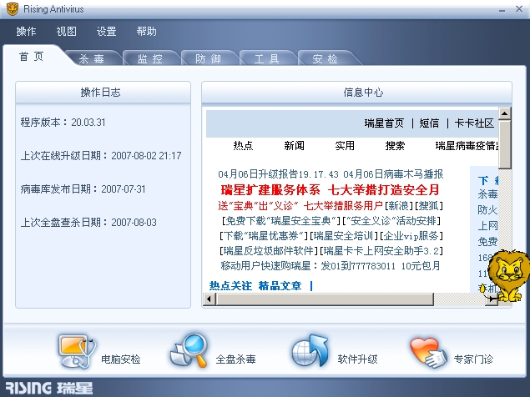
Task: Click the 全盘杀毒 label
Action: pos(235,359)
